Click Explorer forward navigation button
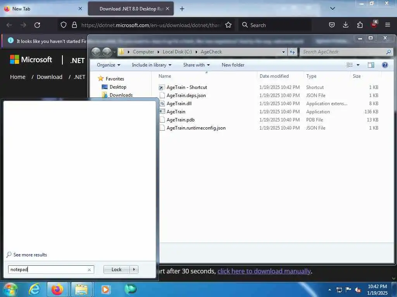This screenshot has height=297, width=397. (x=107, y=52)
